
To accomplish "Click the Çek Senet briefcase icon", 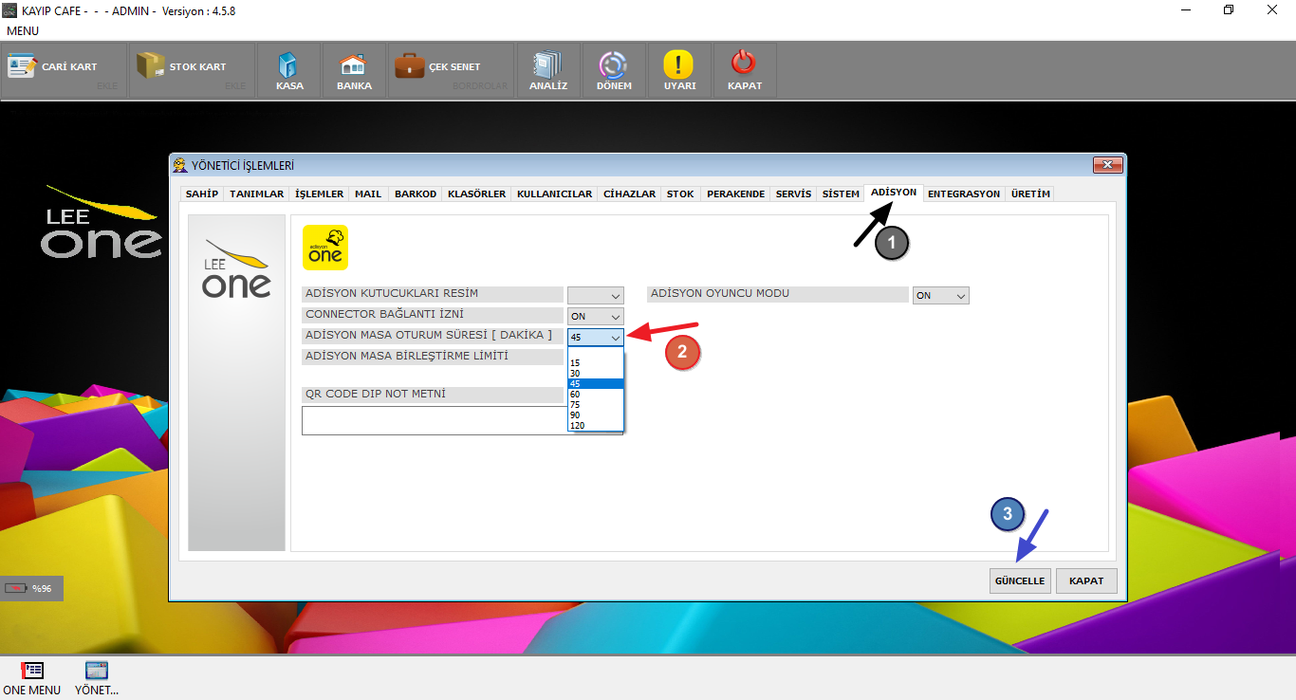I will point(410,66).
